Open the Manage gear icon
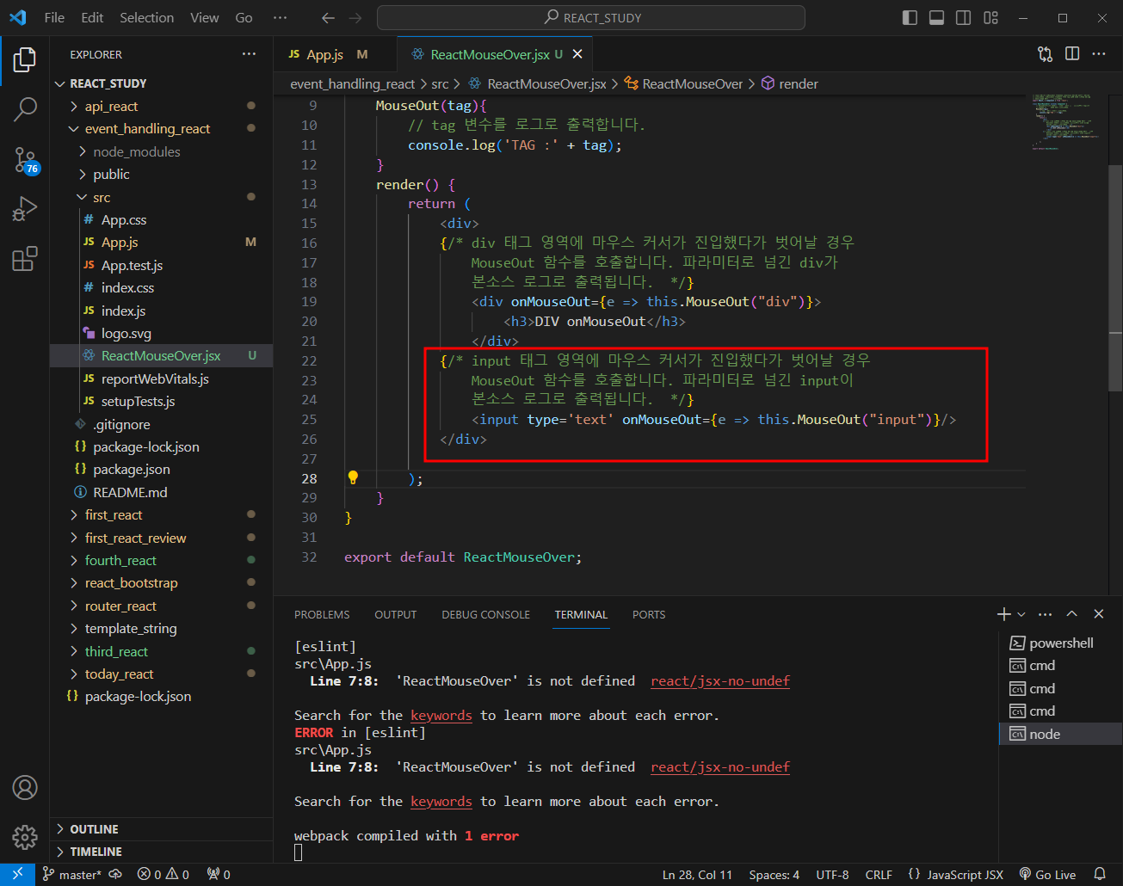1123x886 pixels. tap(25, 836)
